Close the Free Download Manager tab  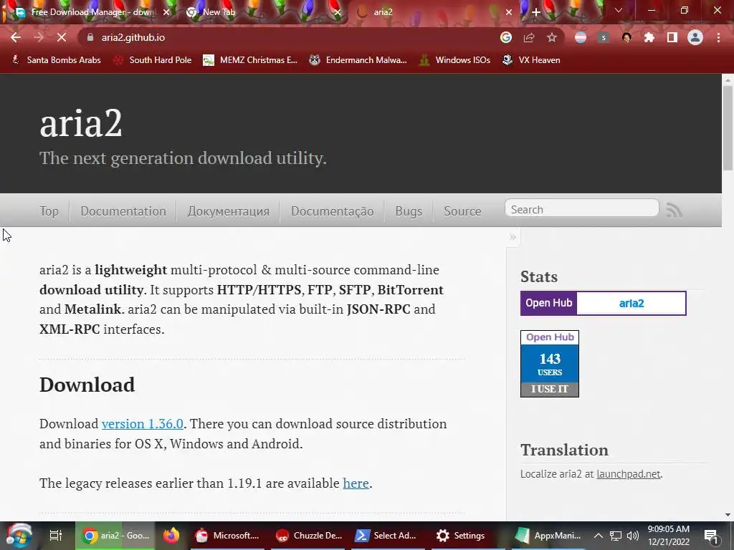point(166,13)
